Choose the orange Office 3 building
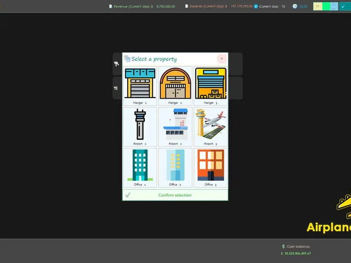351x263 pixels. click(x=211, y=168)
